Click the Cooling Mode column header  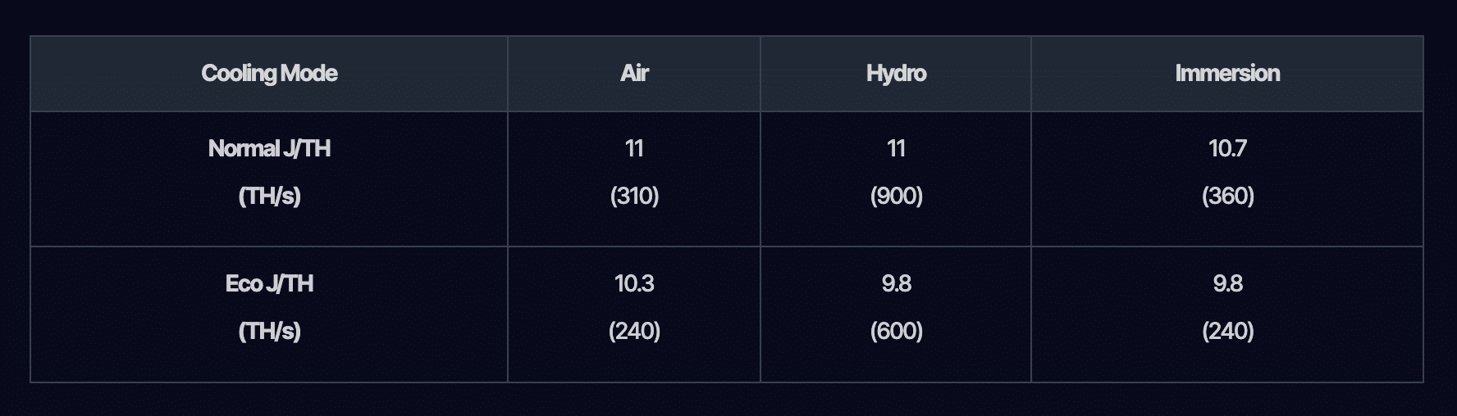[x=269, y=74]
